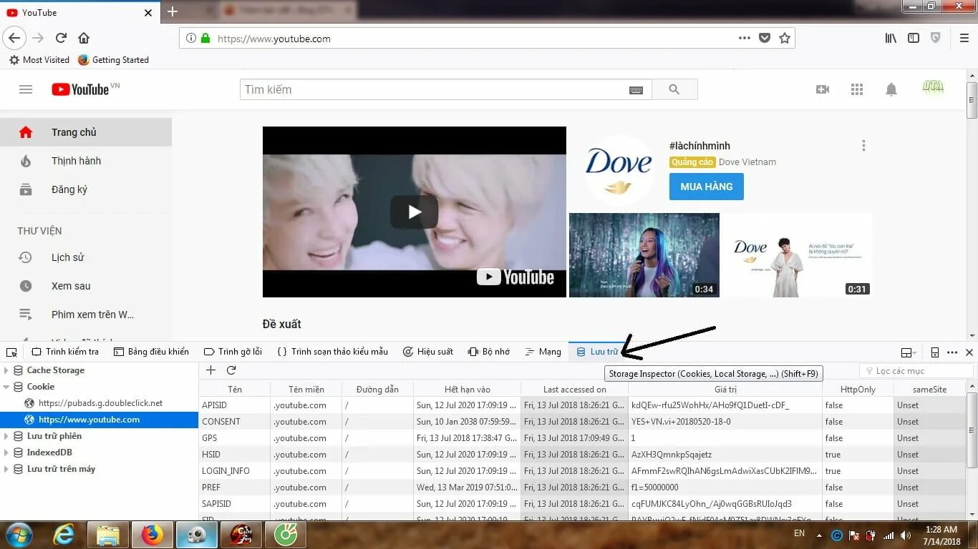Open Đăng ký subscriptions page
978x549 pixels.
coord(86,189)
